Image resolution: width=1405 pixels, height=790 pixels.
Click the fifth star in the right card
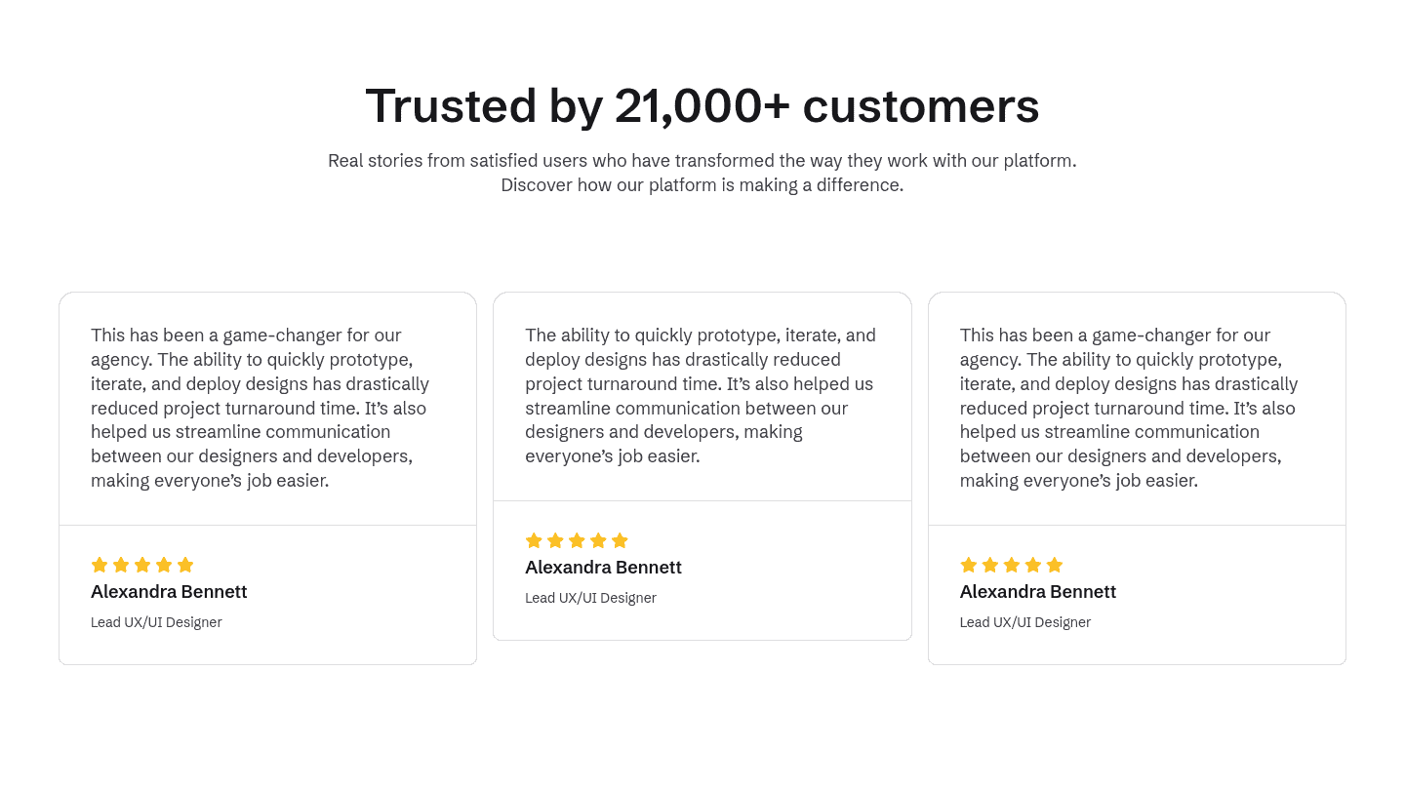tap(1055, 565)
